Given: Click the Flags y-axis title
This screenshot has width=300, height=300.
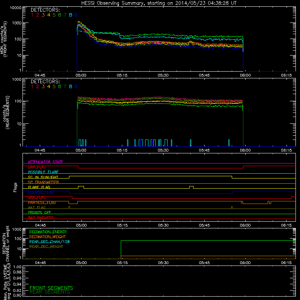Looking at the screenshot, I should 15,187.
